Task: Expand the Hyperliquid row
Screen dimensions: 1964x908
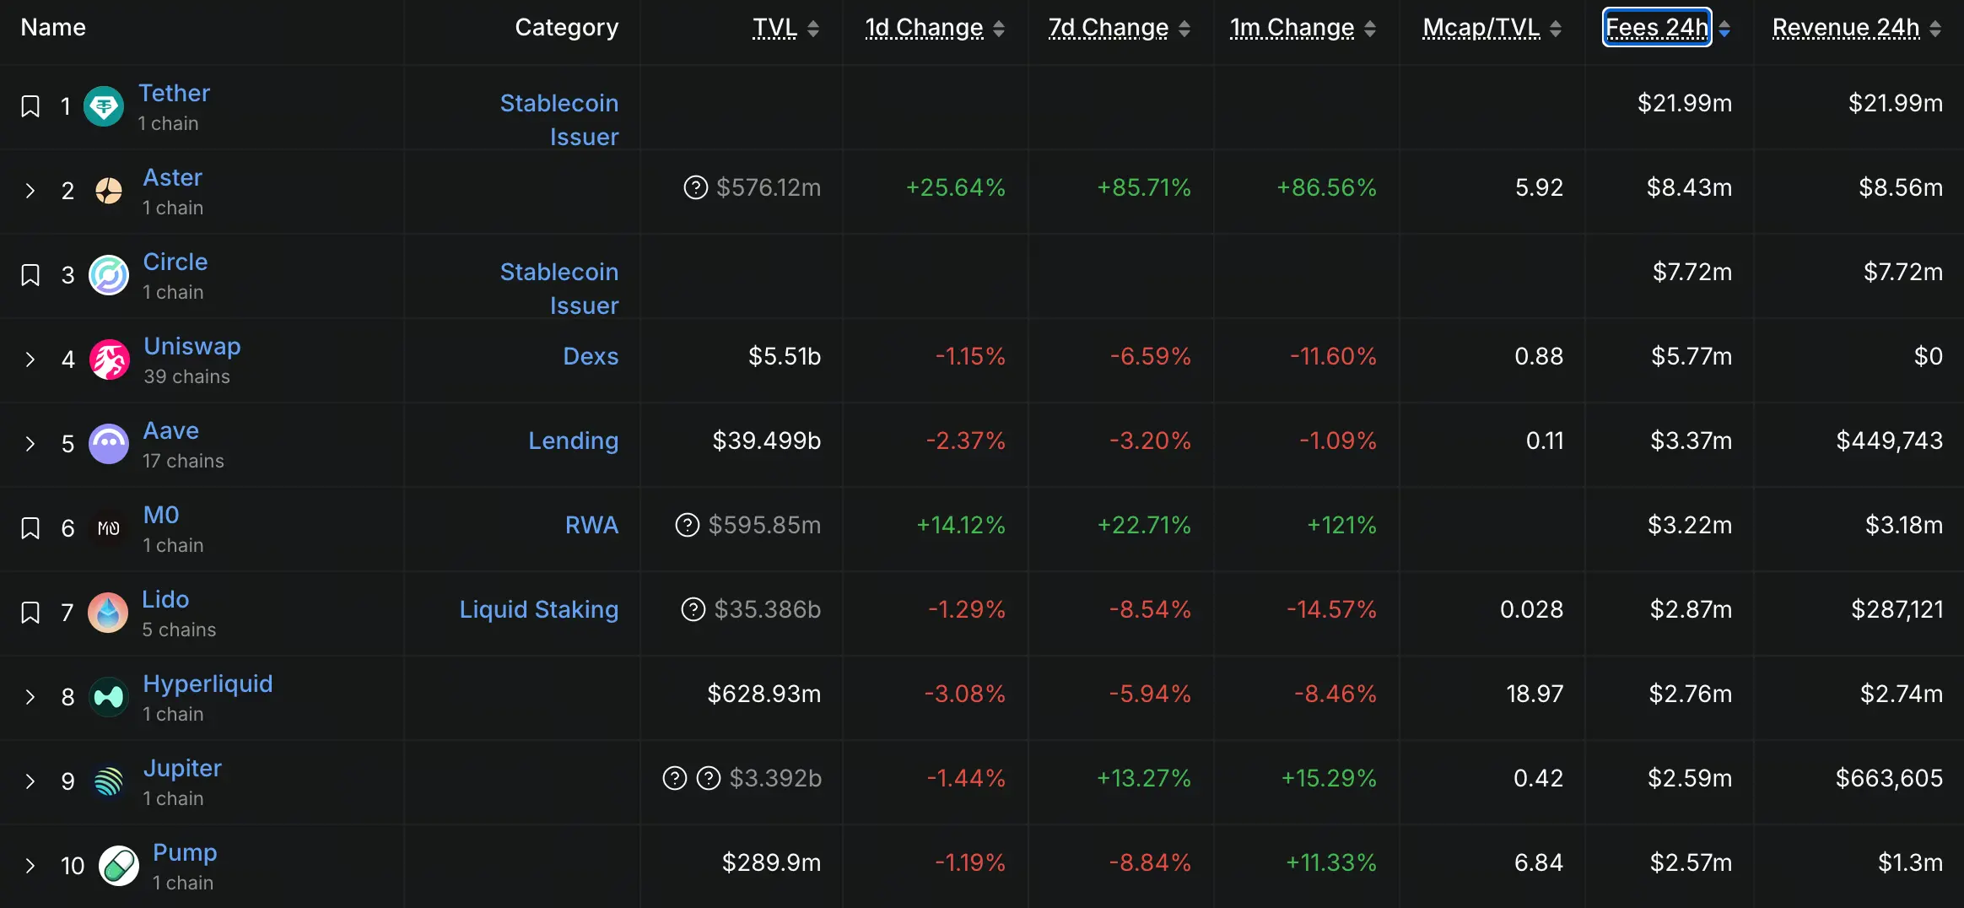Action: coord(30,697)
